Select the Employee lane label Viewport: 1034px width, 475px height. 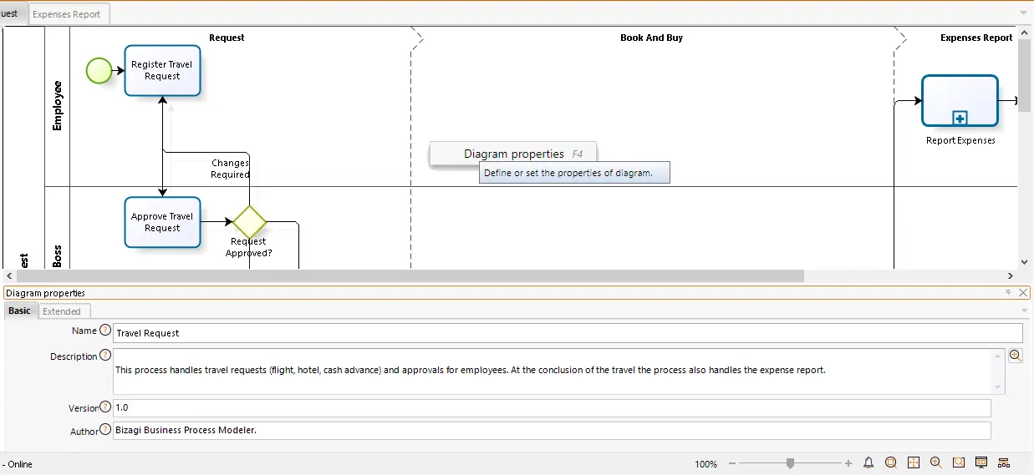[57, 106]
